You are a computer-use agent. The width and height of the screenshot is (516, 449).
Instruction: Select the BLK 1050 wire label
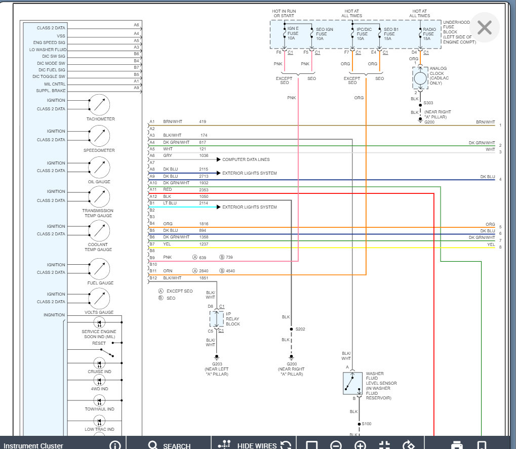pos(186,196)
